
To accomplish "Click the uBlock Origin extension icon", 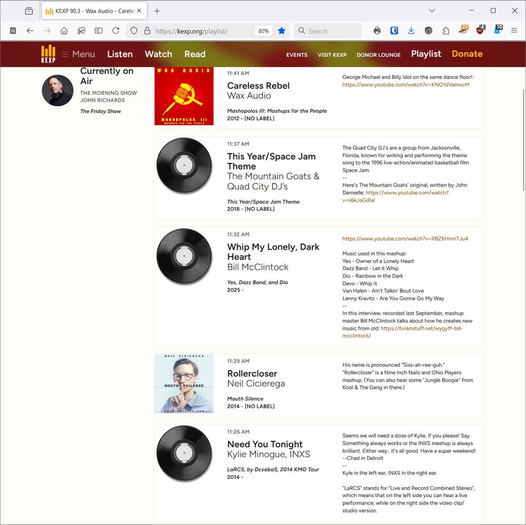I will (x=480, y=30).
